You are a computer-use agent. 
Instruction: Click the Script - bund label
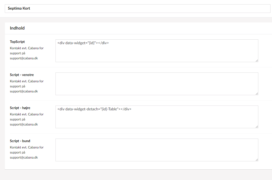click(x=20, y=141)
